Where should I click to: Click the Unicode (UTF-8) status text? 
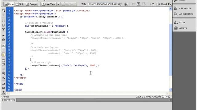[x=161, y=97]
